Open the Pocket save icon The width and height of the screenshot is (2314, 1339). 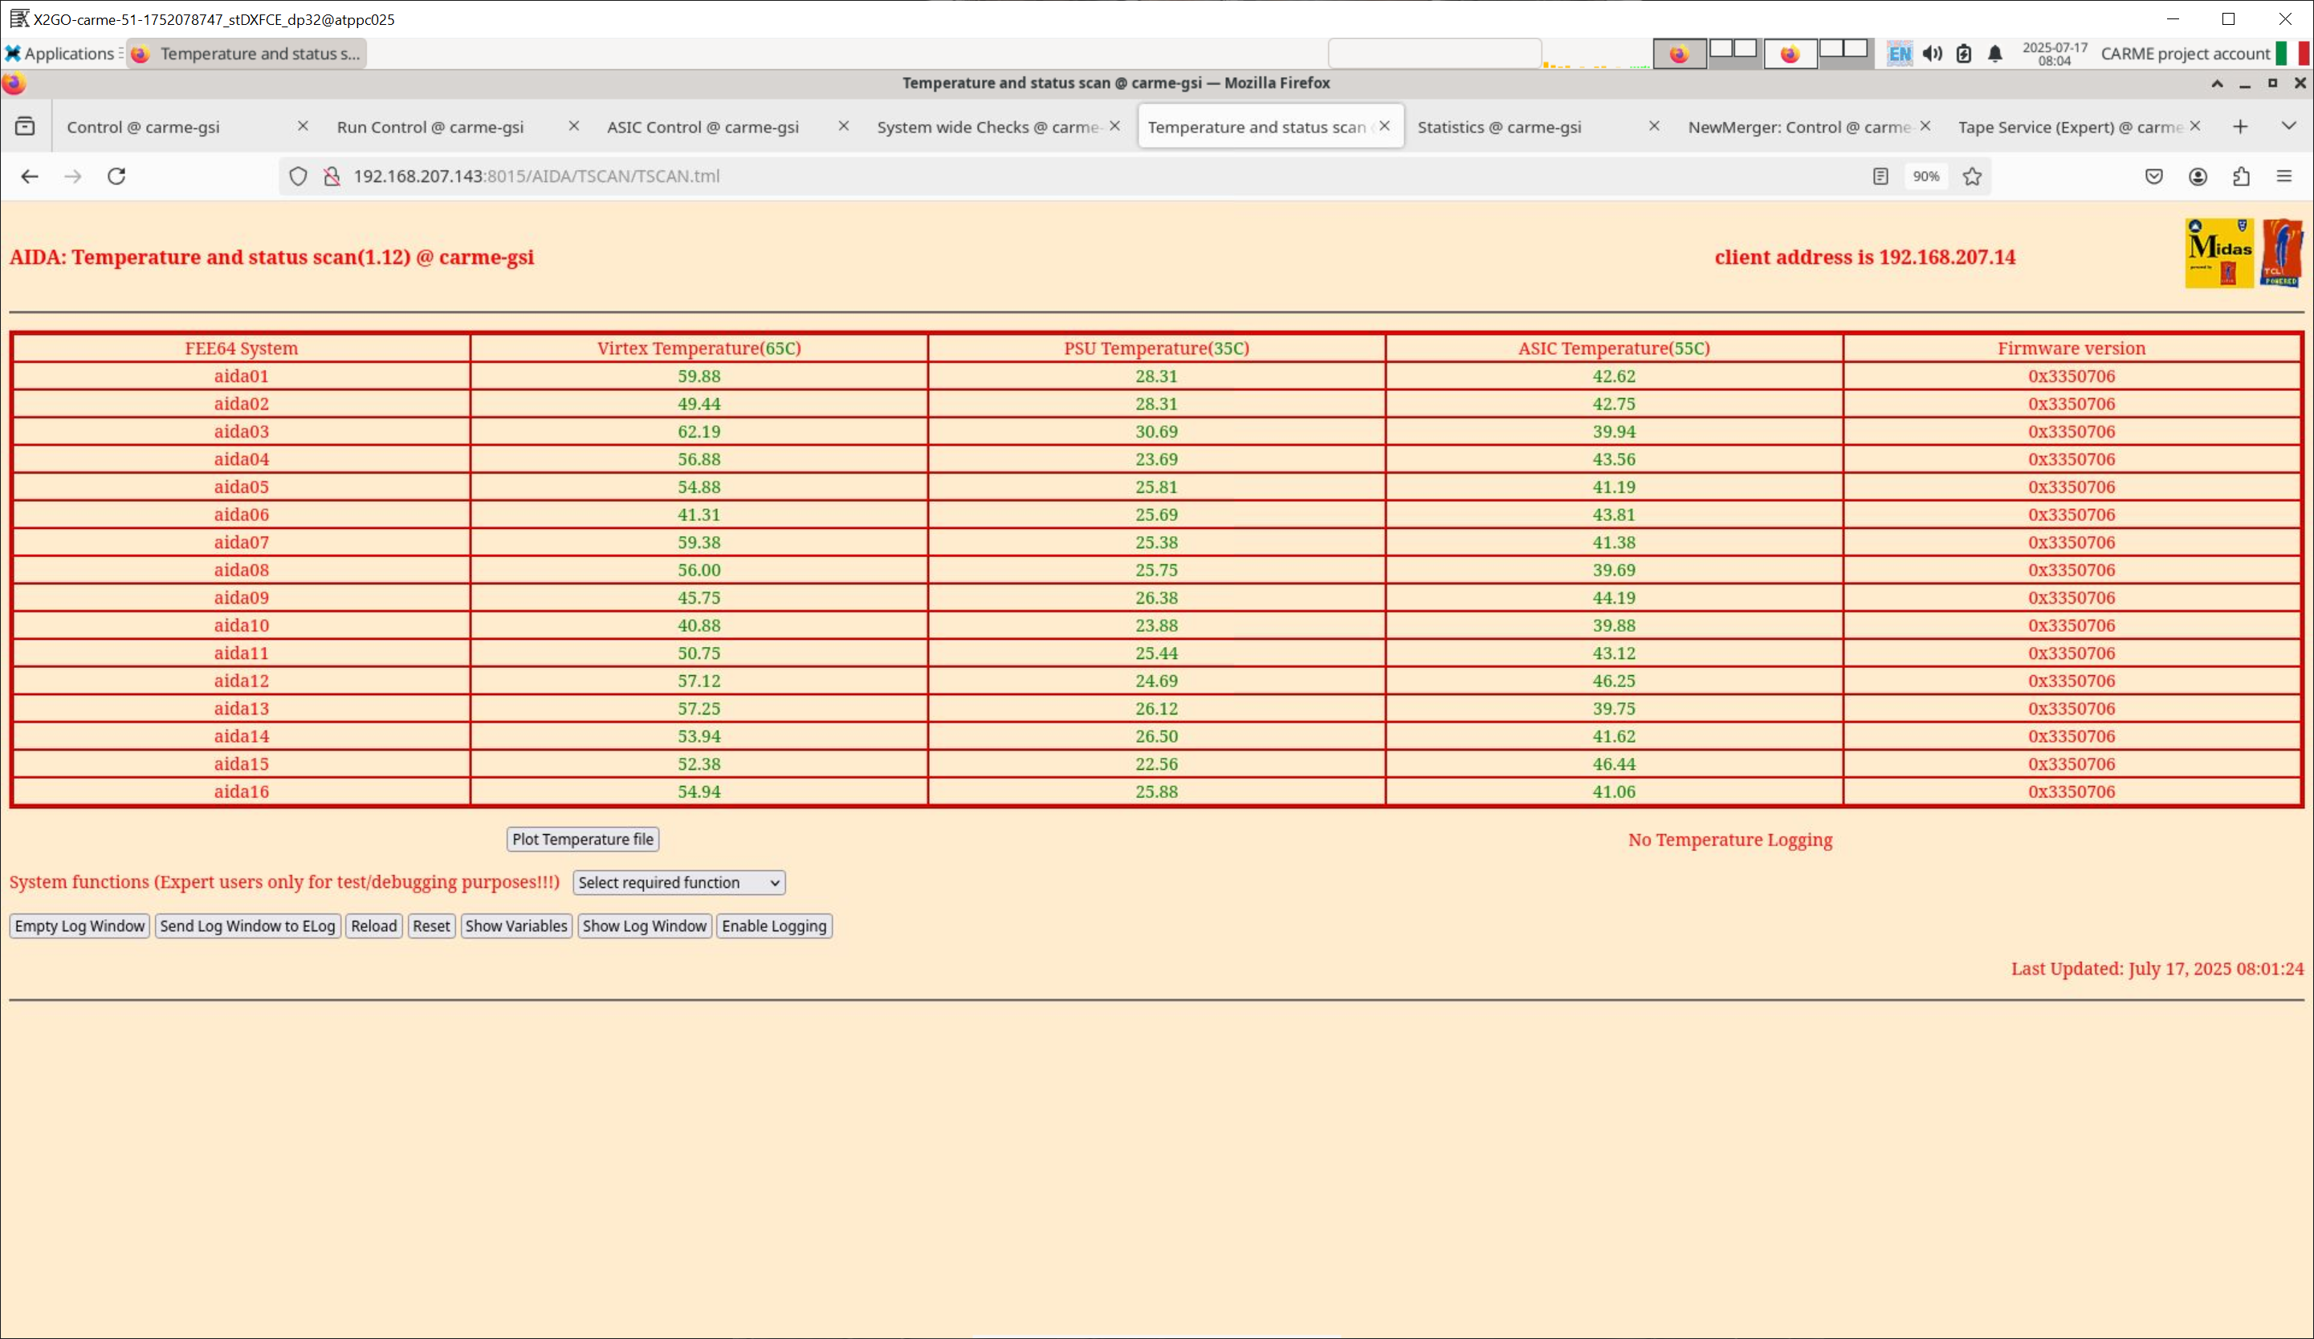coord(2153,177)
